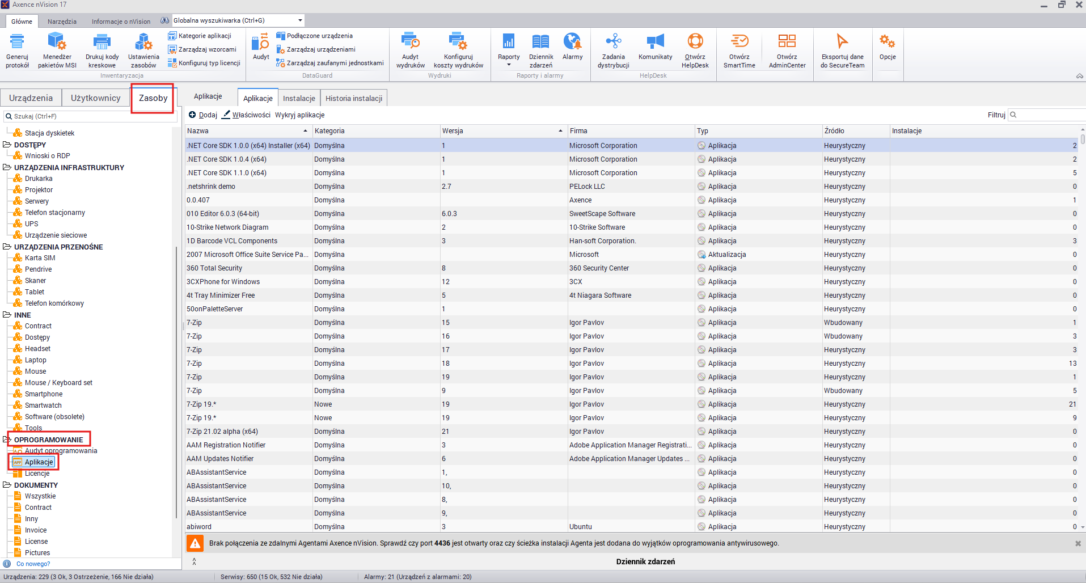Expand the Globalna wyszukiwarka dropdown
The width and height of the screenshot is (1086, 583).
(300, 20)
